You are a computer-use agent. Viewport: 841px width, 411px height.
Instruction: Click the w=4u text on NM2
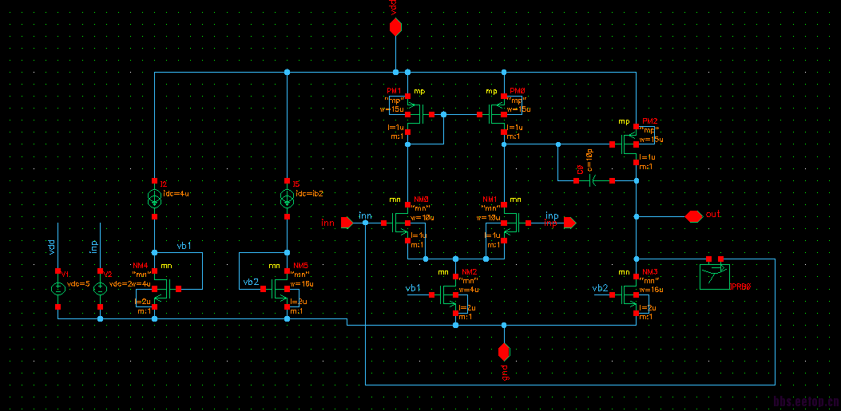click(470, 290)
